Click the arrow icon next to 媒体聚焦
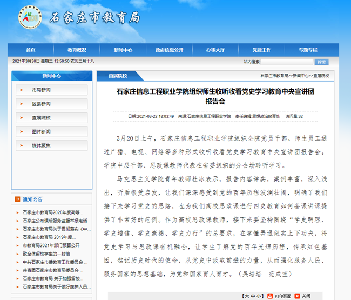Screen dimensions: 351x300 (22, 145)
